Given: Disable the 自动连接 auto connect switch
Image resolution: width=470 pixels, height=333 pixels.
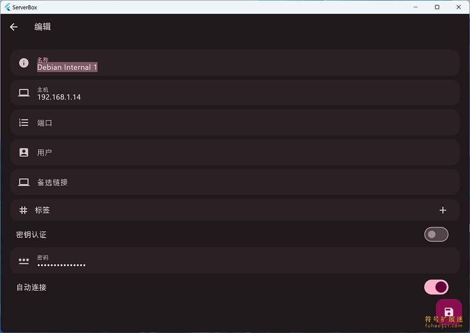Looking at the screenshot, I should coord(436,287).
